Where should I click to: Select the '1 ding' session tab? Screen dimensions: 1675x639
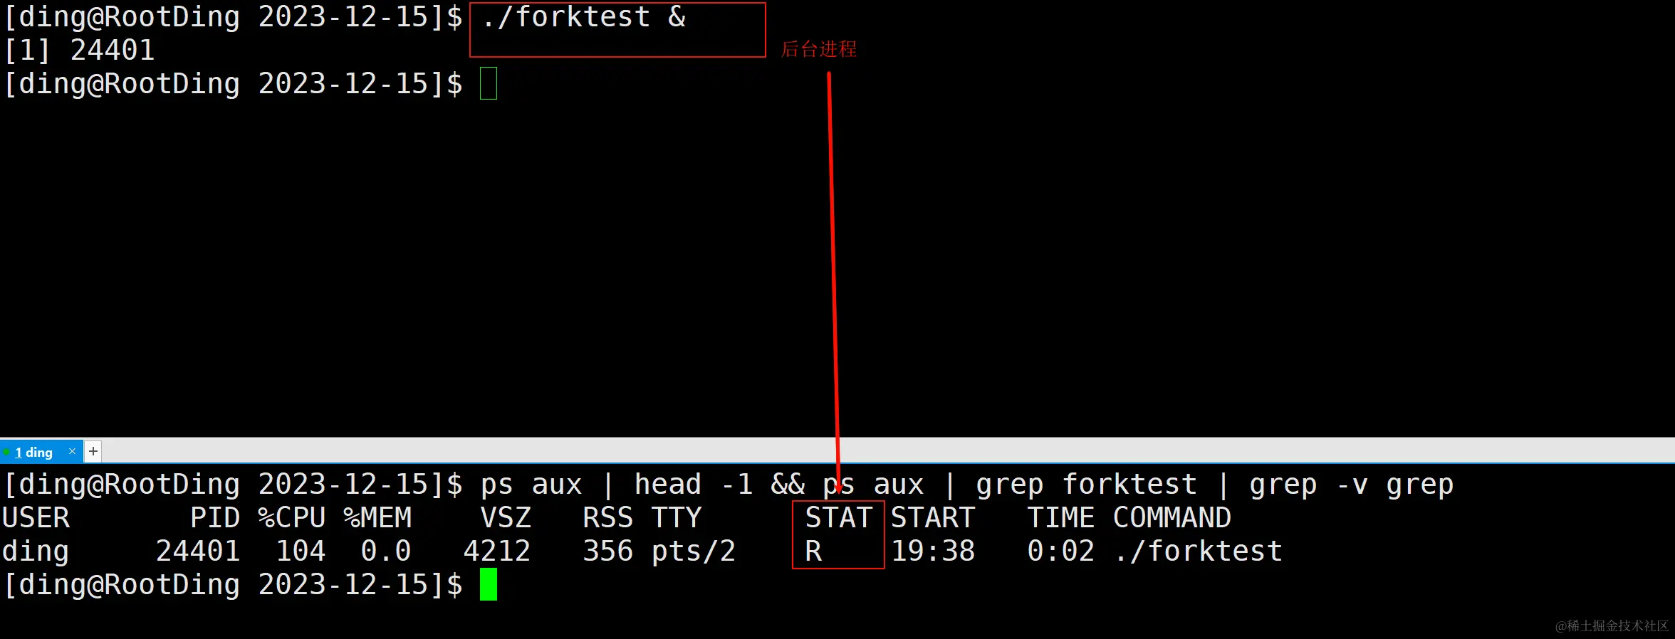41,452
